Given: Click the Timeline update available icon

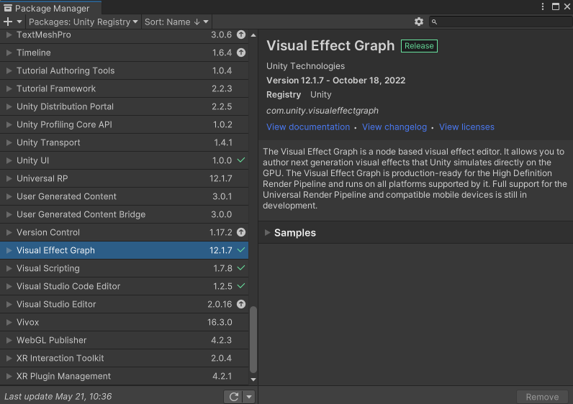Looking at the screenshot, I should click(x=241, y=52).
